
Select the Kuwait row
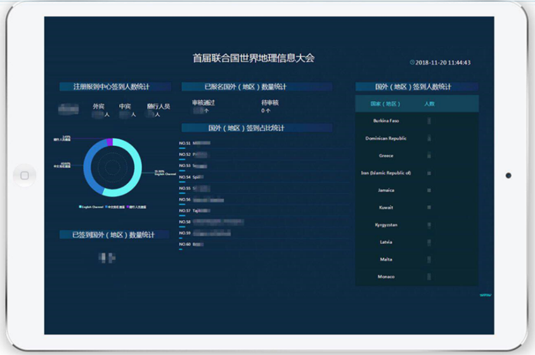click(416, 207)
